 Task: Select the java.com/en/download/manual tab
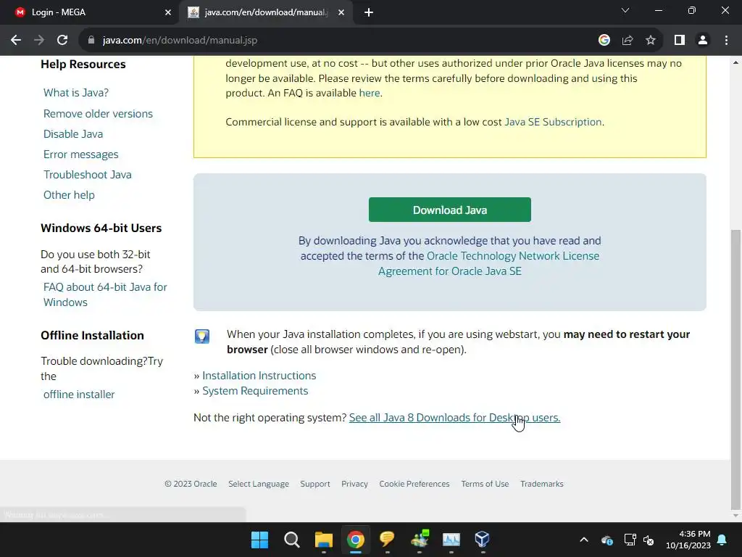tap(265, 12)
